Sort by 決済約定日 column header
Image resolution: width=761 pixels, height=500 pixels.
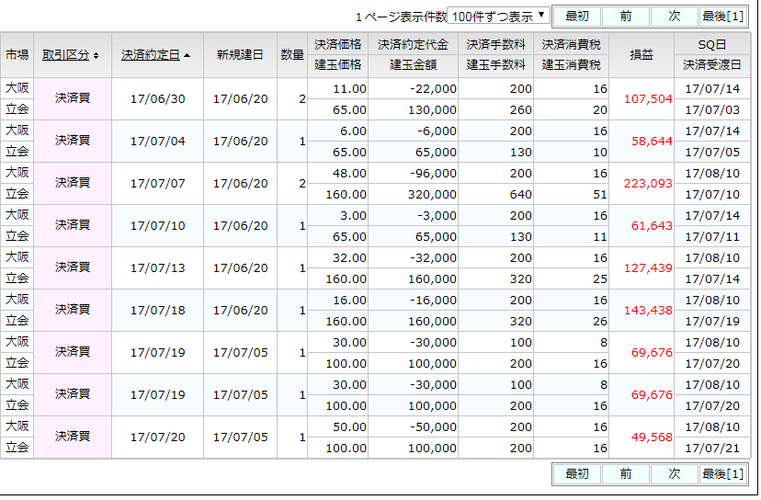coord(151,55)
